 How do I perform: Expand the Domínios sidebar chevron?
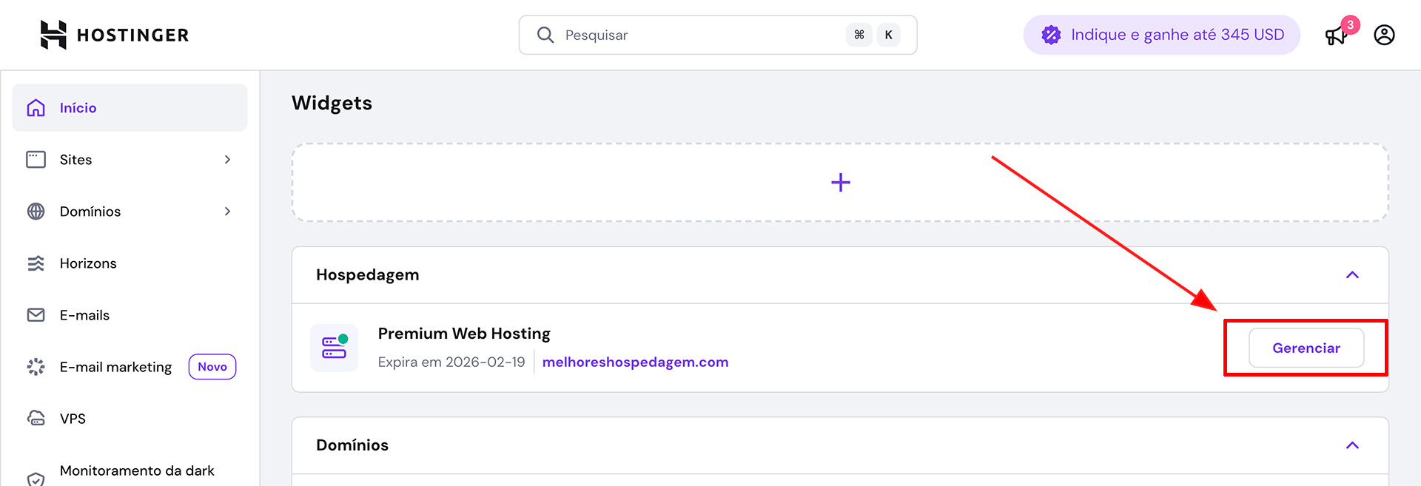click(227, 212)
